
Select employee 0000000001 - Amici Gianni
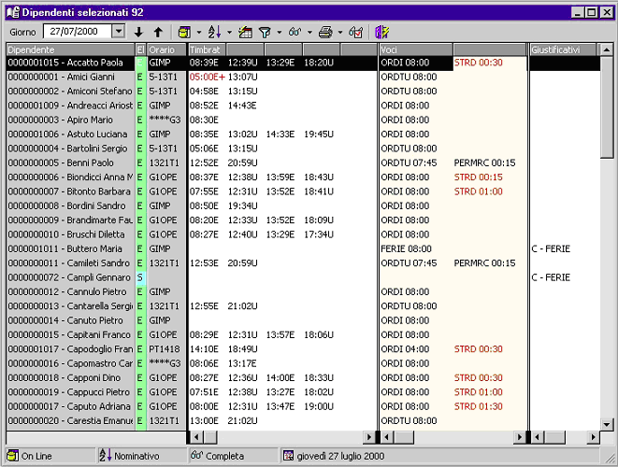pos(70,77)
